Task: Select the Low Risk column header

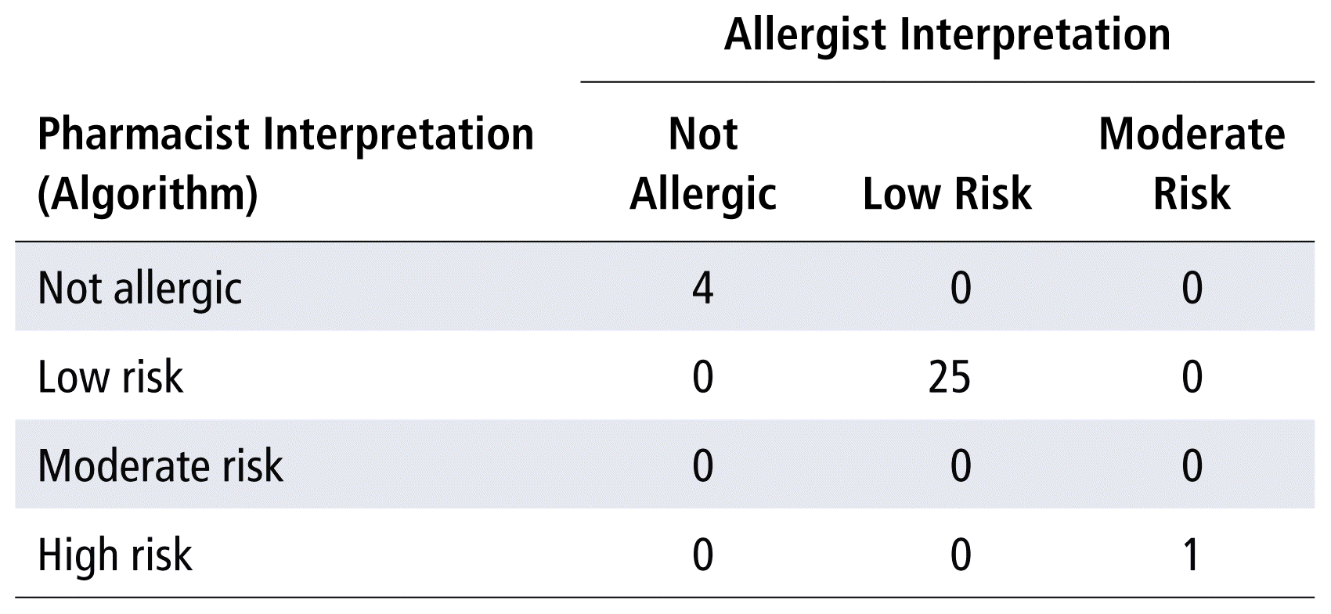Action: (x=947, y=193)
